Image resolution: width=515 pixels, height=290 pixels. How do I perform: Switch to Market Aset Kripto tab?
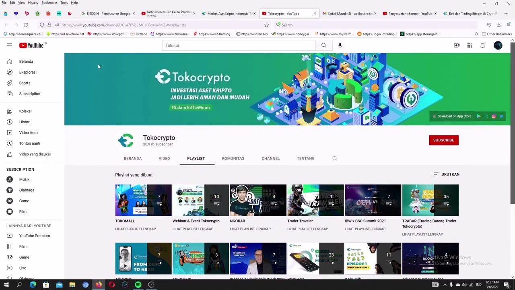[x=229, y=14]
